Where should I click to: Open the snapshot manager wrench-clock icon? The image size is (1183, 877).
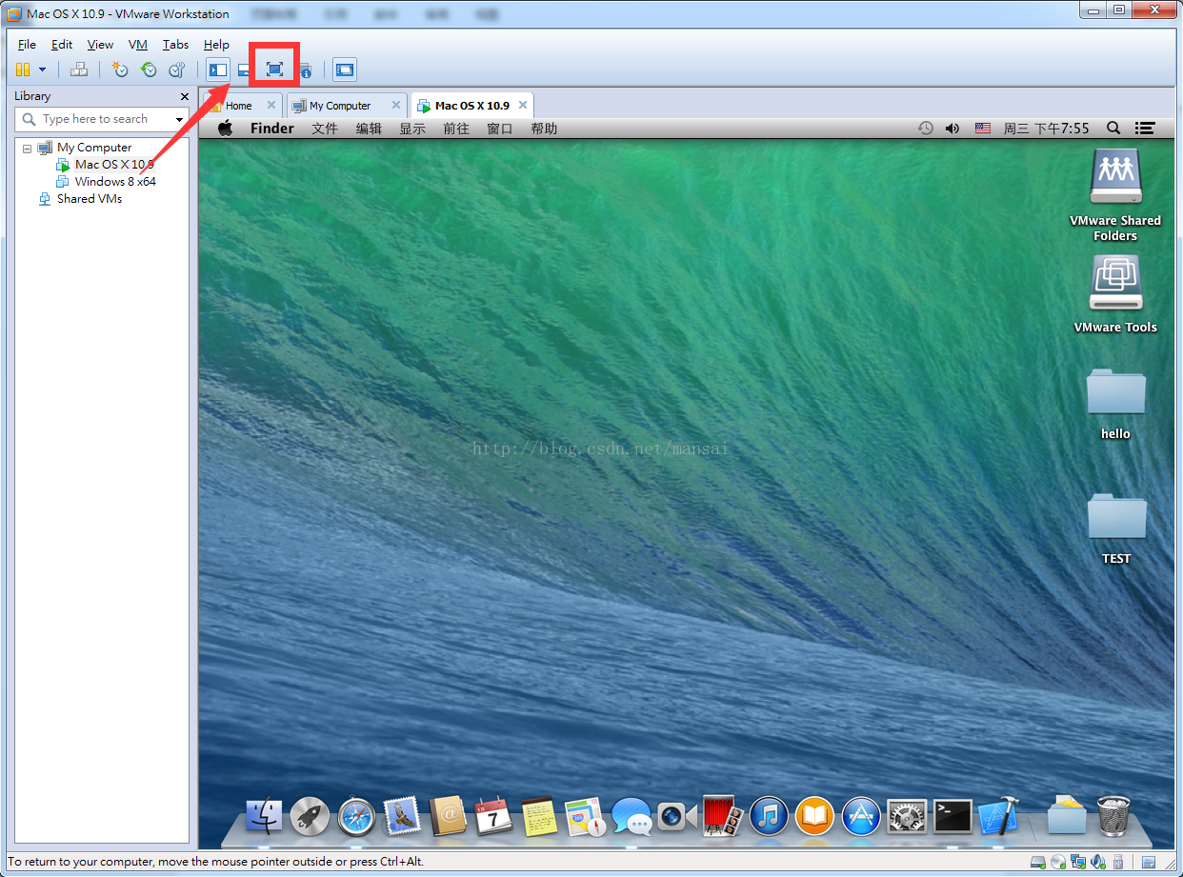click(177, 70)
